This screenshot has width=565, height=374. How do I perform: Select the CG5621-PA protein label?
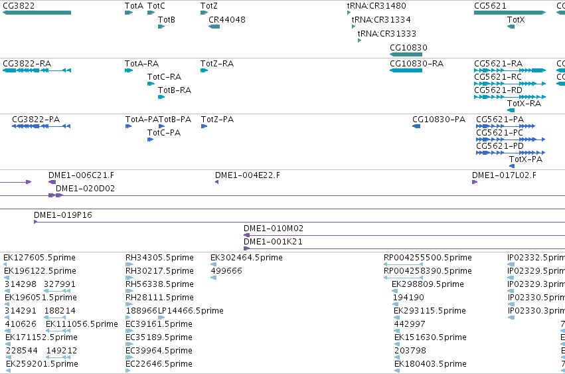[x=500, y=120]
